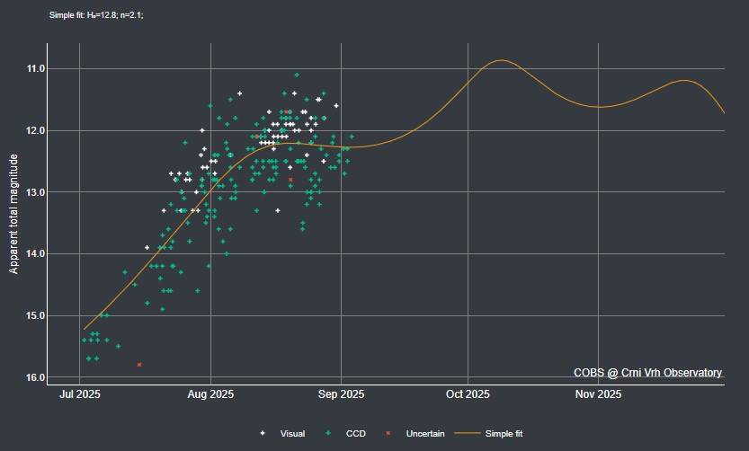Click the Jul 2025 axis label
Screen dimensions: 749x451
click(80, 394)
